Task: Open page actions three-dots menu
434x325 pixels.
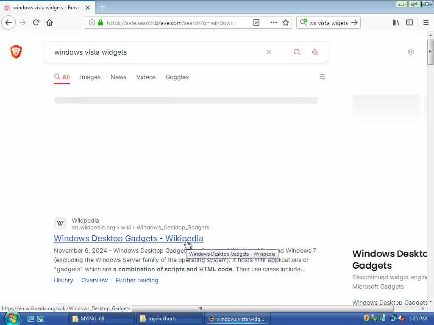Action: 273,23
